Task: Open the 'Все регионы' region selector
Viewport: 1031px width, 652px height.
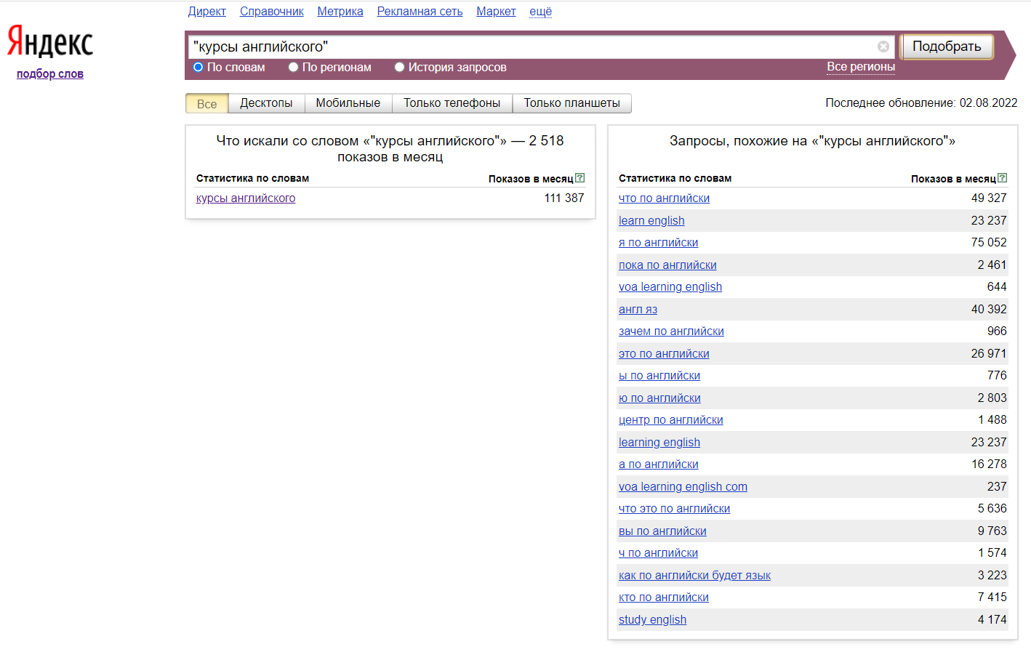Action: coord(860,66)
